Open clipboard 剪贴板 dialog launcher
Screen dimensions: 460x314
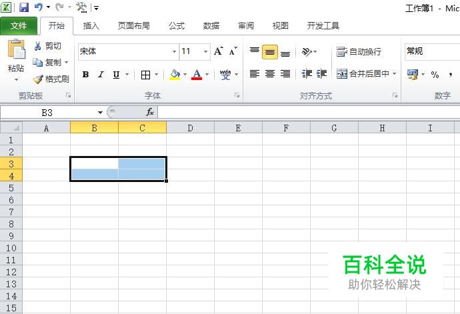point(69,95)
